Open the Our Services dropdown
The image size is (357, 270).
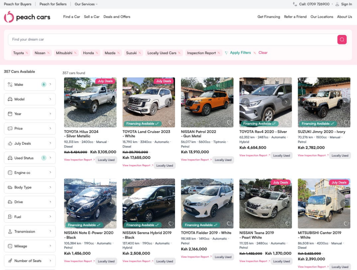(86, 4)
